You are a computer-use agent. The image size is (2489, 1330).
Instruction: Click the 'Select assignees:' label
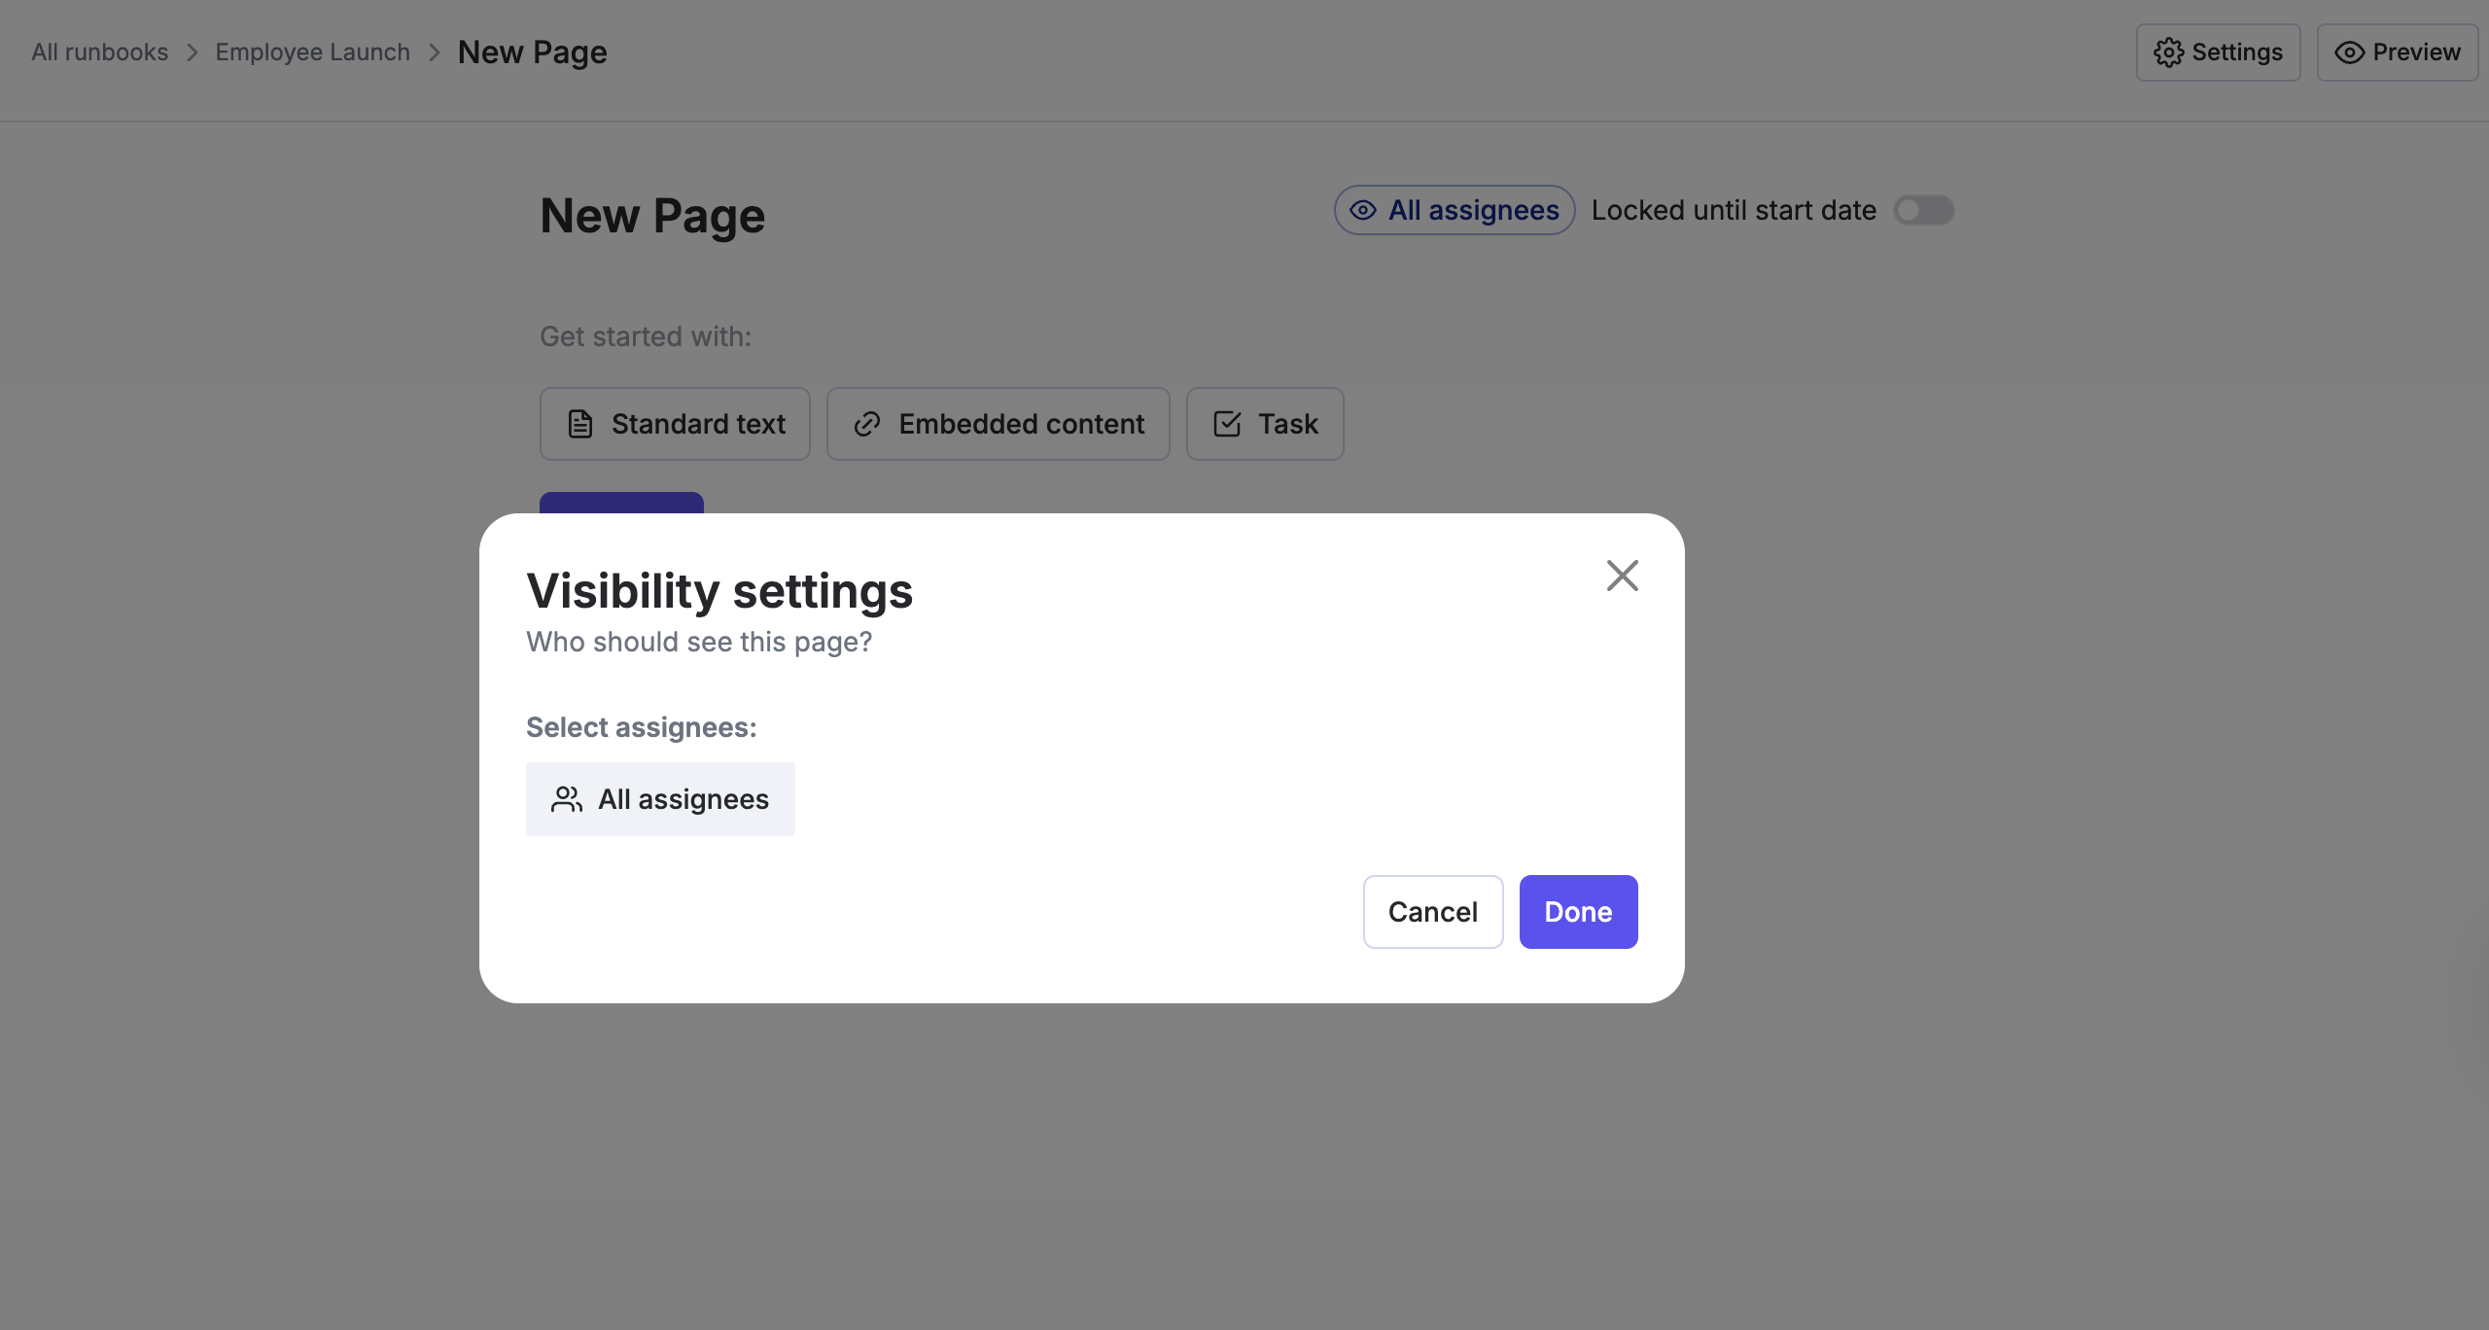pos(642,727)
